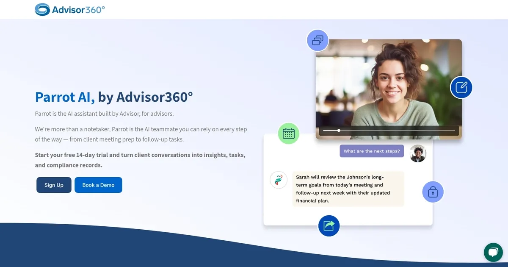Image resolution: width=508 pixels, height=267 pixels.
Task: Click the "Sarah will review the Johnson's" reply message
Action: (348, 189)
